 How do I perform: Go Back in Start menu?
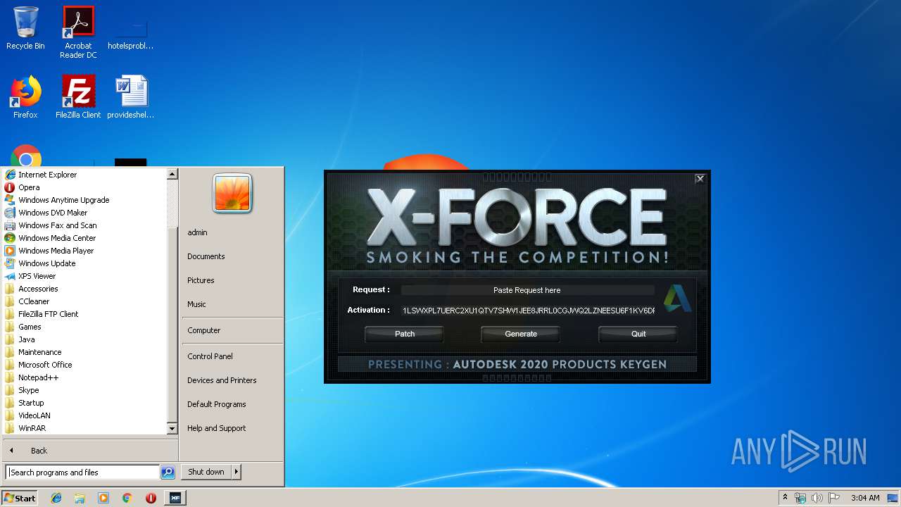(x=39, y=451)
